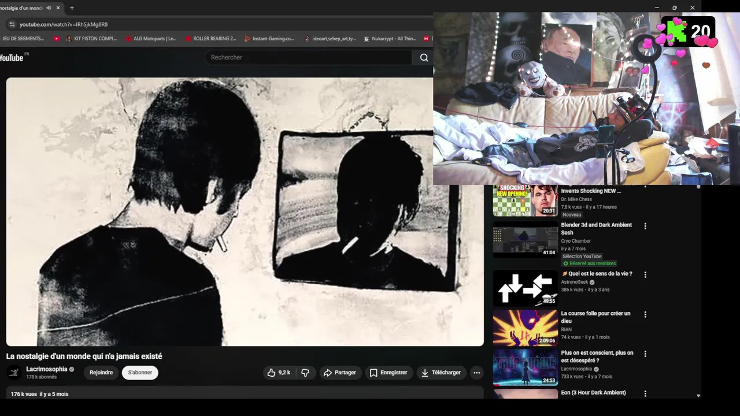Open YouTube bookmark icon in bookmarks bar
Viewport: 740px width, 416px height.
coord(56,39)
